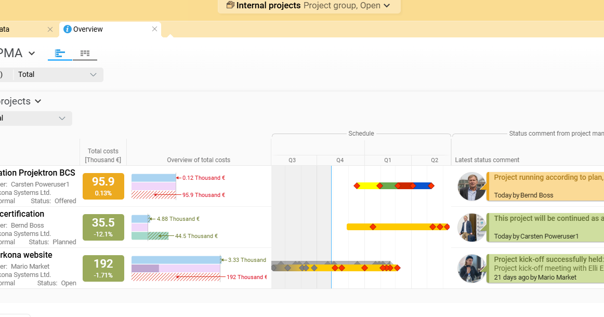Click the Overview tab info icon
This screenshot has height=317, width=604.
(x=68, y=29)
